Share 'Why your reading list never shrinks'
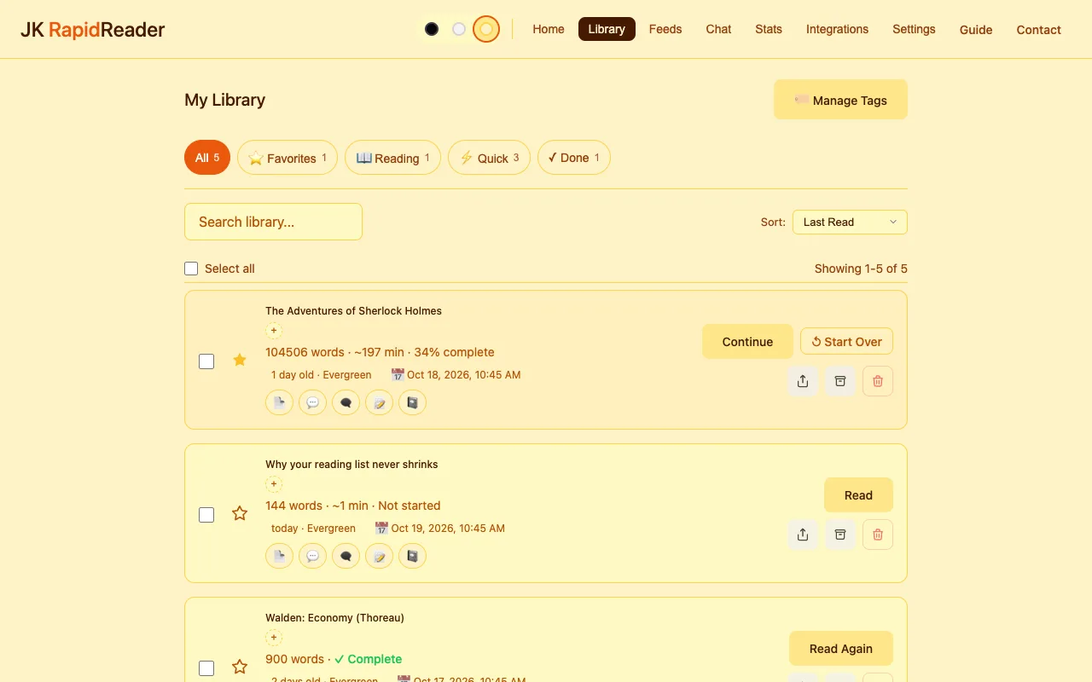This screenshot has height=682, width=1092. pos(803,535)
